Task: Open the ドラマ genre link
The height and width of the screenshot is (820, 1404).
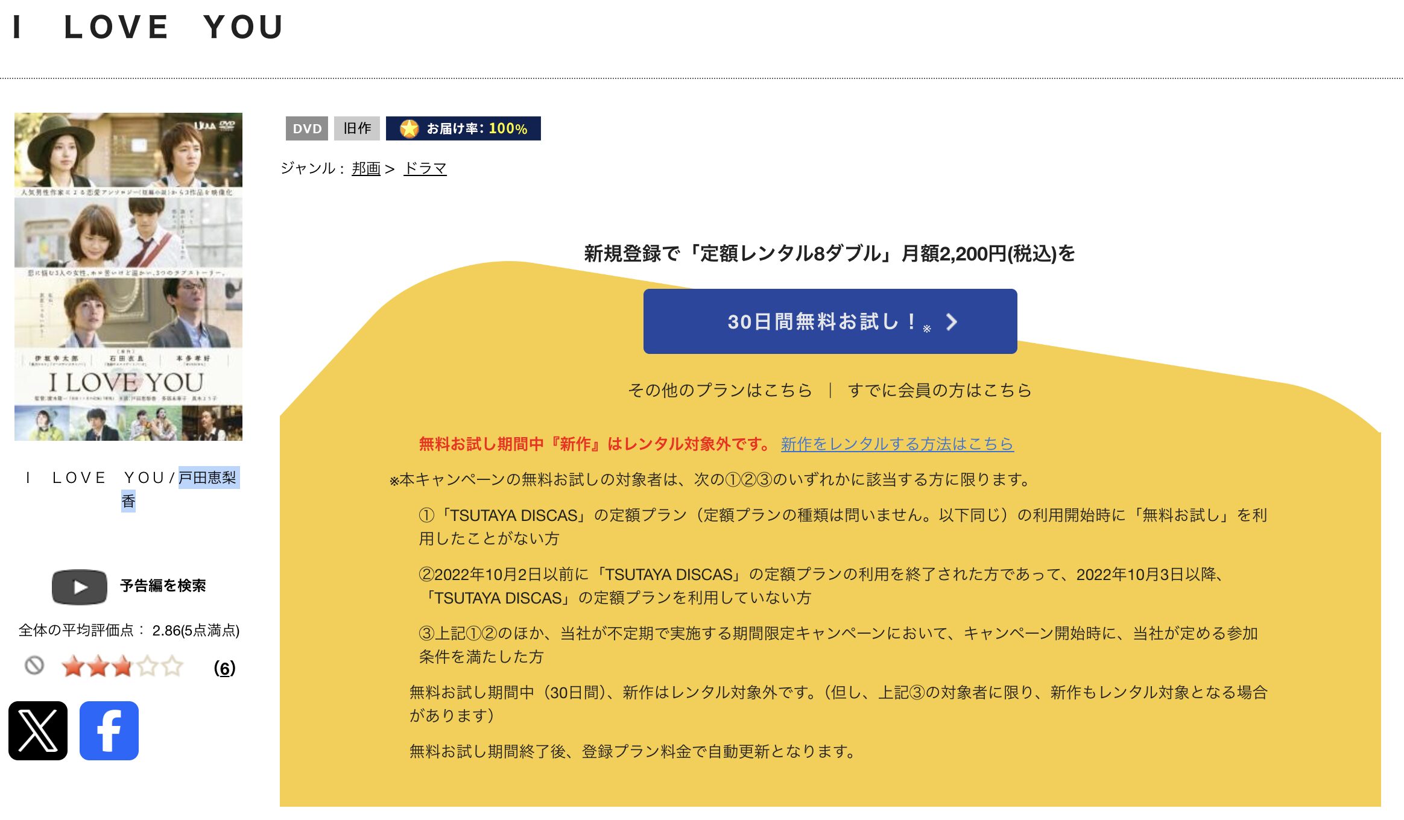Action: pos(425,168)
